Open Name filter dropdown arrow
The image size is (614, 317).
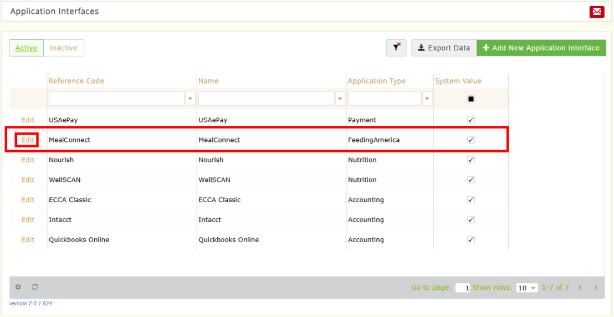[340, 99]
